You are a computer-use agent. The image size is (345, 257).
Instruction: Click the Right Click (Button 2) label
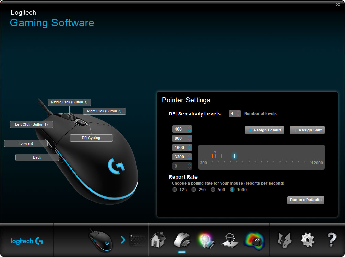(x=104, y=111)
